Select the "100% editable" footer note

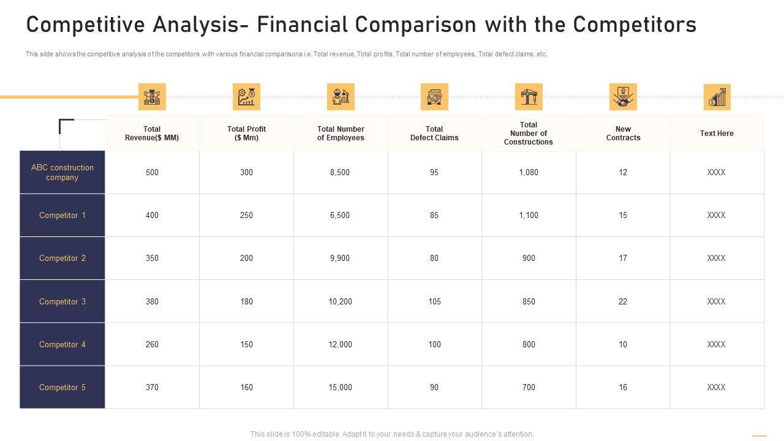[x=392, y=434]
